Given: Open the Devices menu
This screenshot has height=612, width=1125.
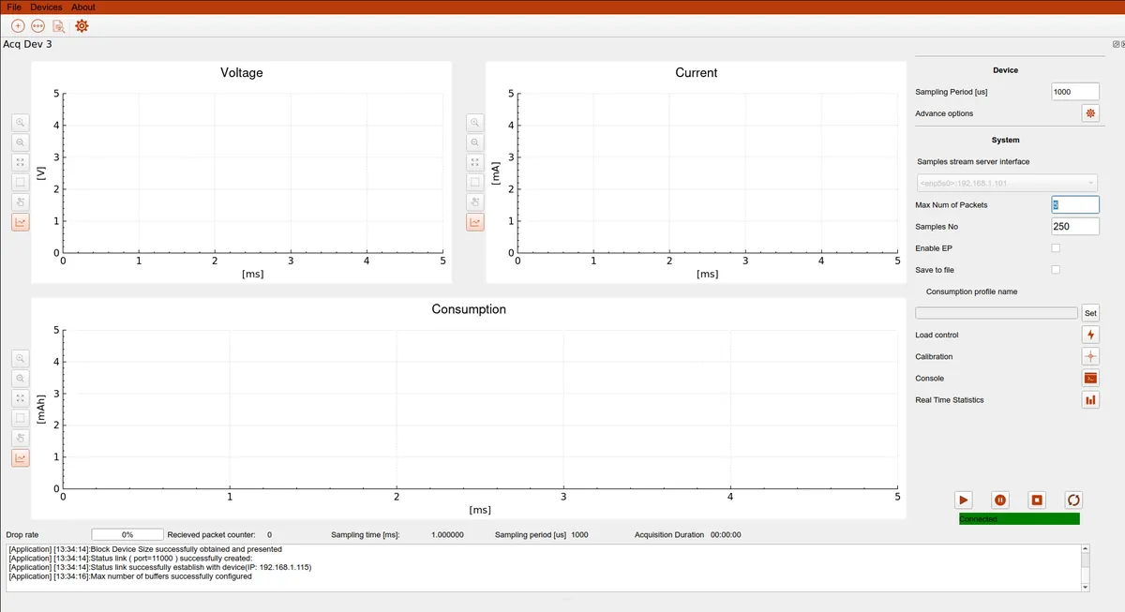Looking at the screenshot, I should [x=46, y=7].
